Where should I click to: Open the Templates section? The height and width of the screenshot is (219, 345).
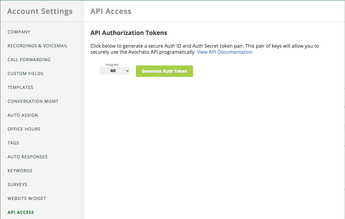[x=20, y=87]
